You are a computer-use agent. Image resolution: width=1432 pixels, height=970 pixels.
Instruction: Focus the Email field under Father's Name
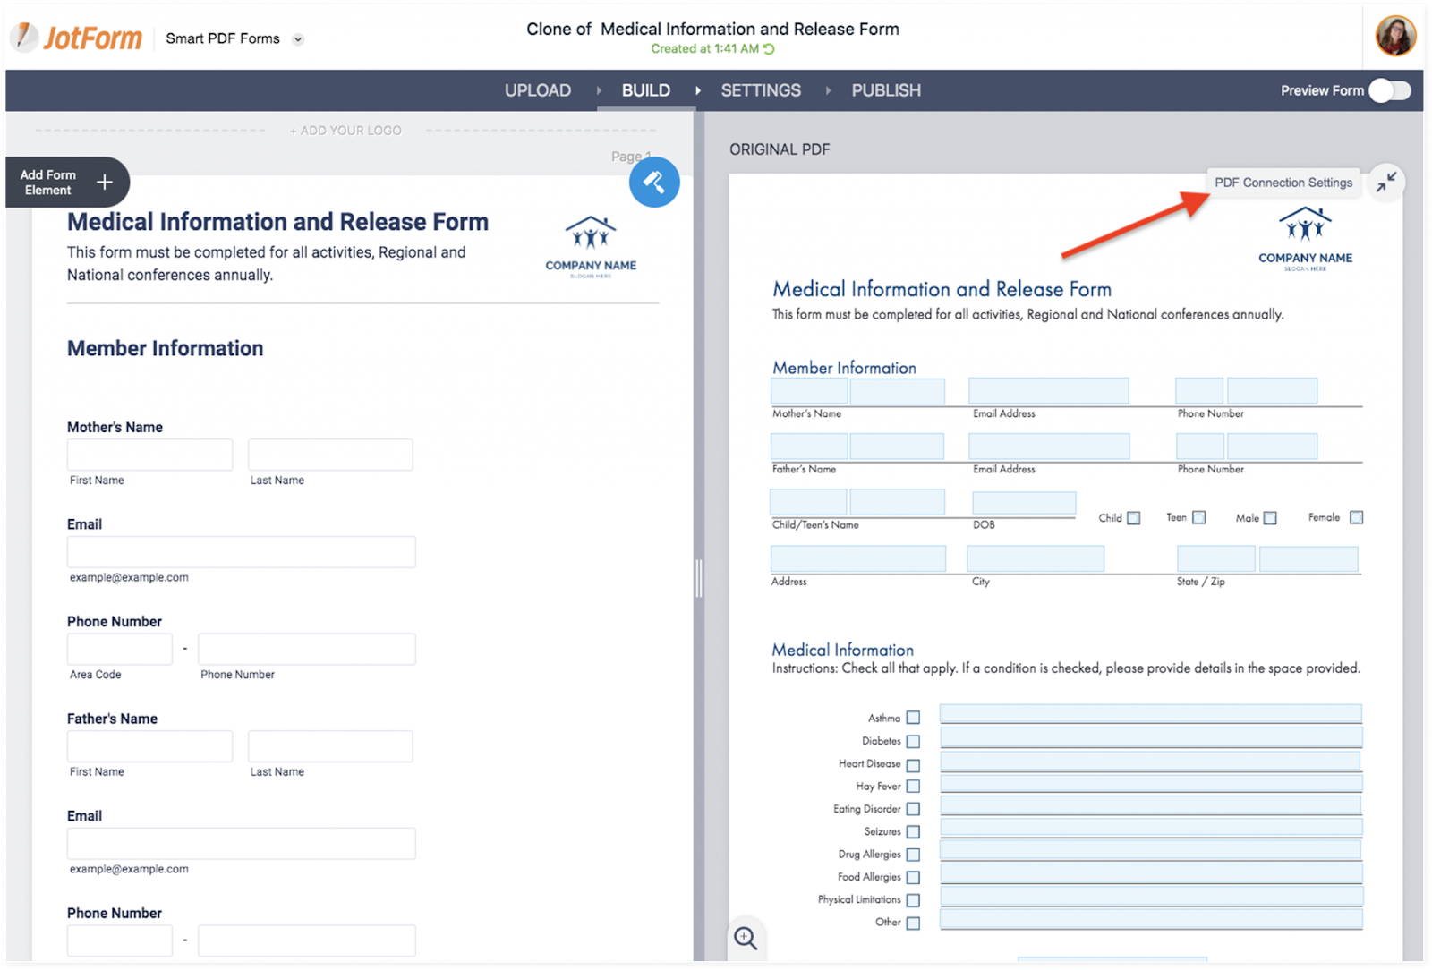tap(241, 844)
